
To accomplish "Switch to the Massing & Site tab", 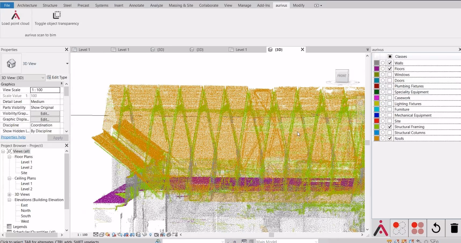I will (x=181, y=5).
